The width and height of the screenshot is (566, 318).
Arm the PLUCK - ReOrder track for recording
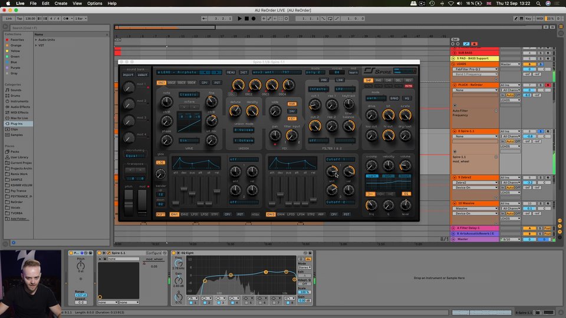click(x=548, y=85)
